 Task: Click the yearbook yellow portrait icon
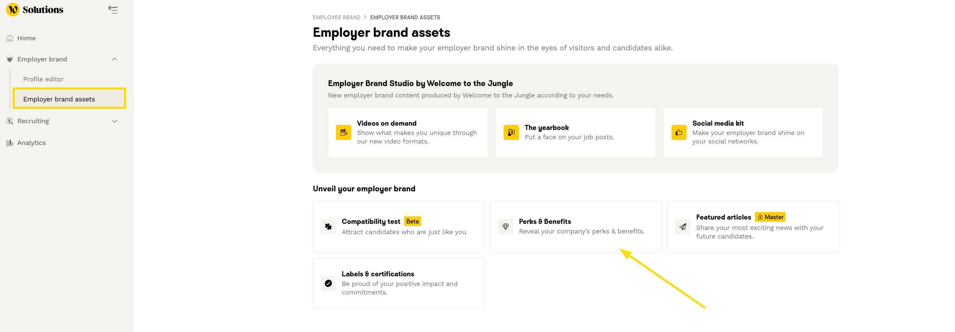(x=511, y=132)
